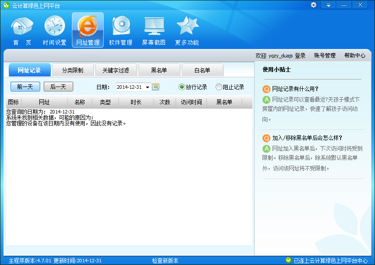Open 更多功能 star icon

pos(187,29)
